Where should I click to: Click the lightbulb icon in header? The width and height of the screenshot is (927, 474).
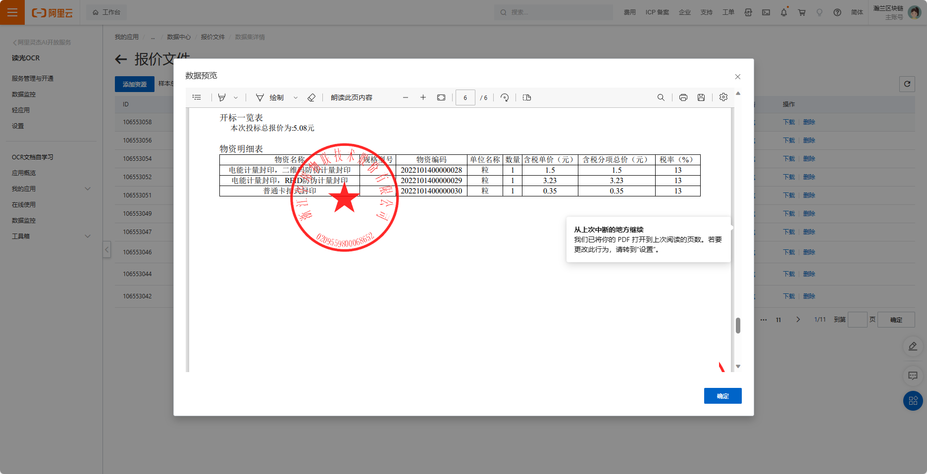coord(820,12)
